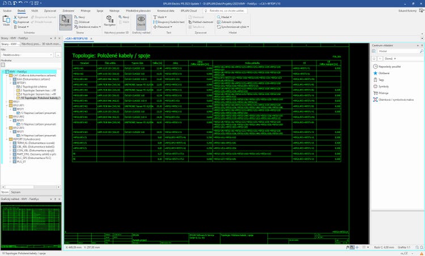Click Vyjmout in clipboard group
The image size is (425, 256).
point(22,18)
